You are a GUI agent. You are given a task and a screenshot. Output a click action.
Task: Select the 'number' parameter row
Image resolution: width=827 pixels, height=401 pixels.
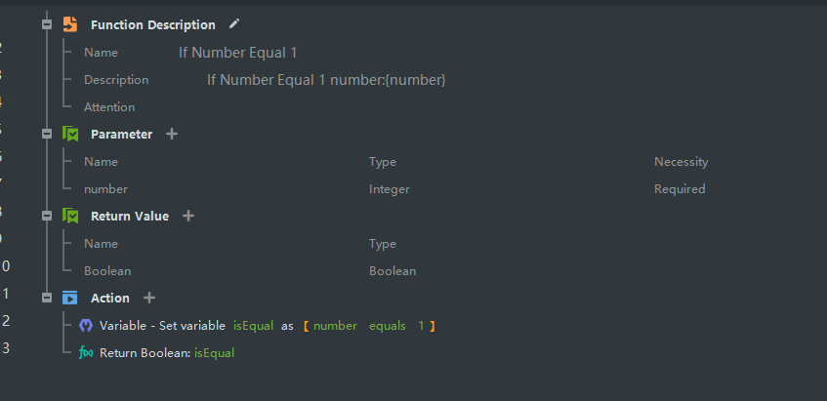click(105, 189)
